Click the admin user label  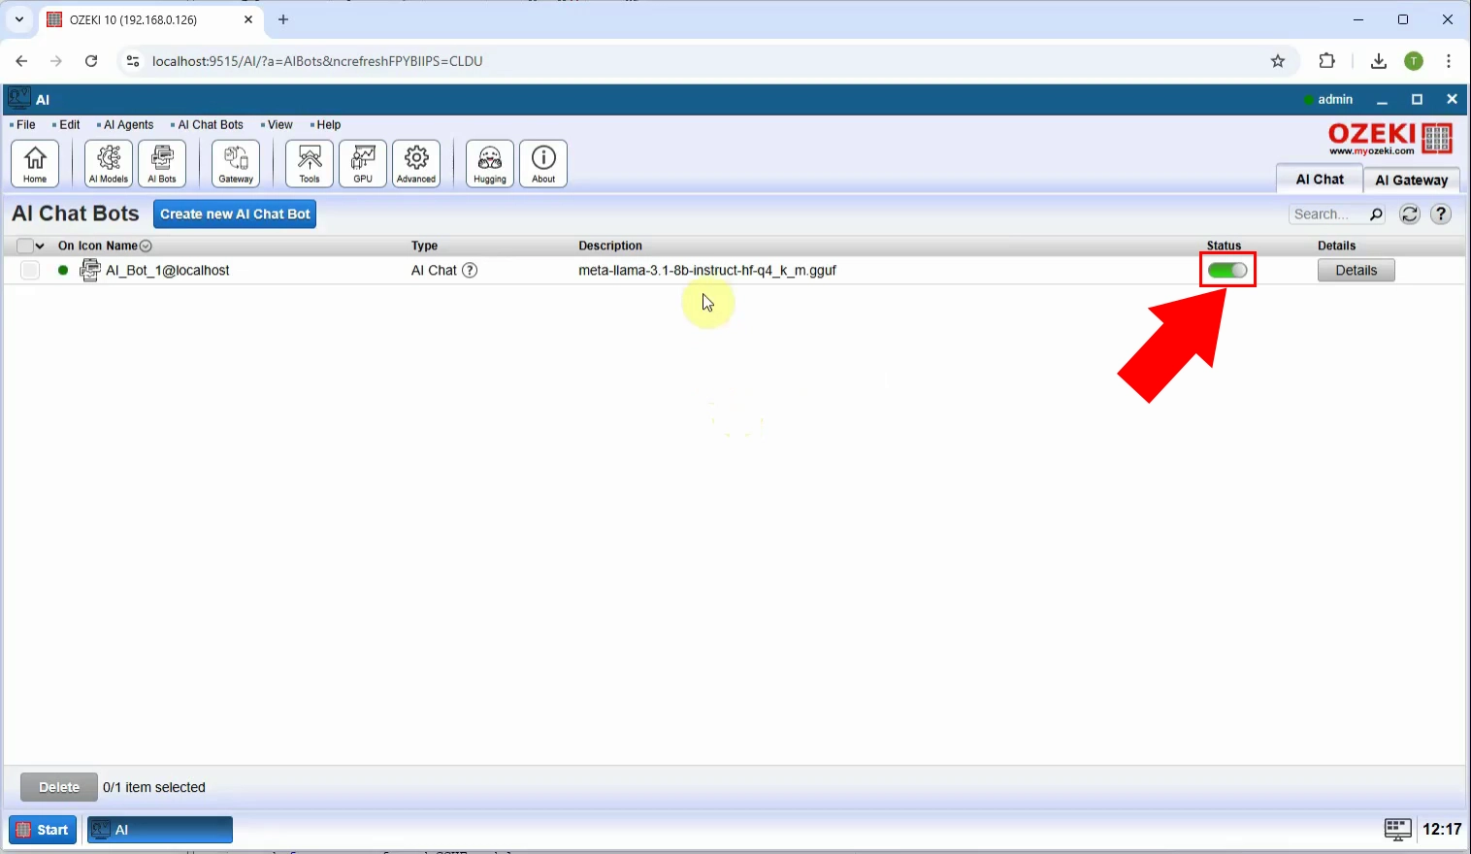coord(1335,99)
